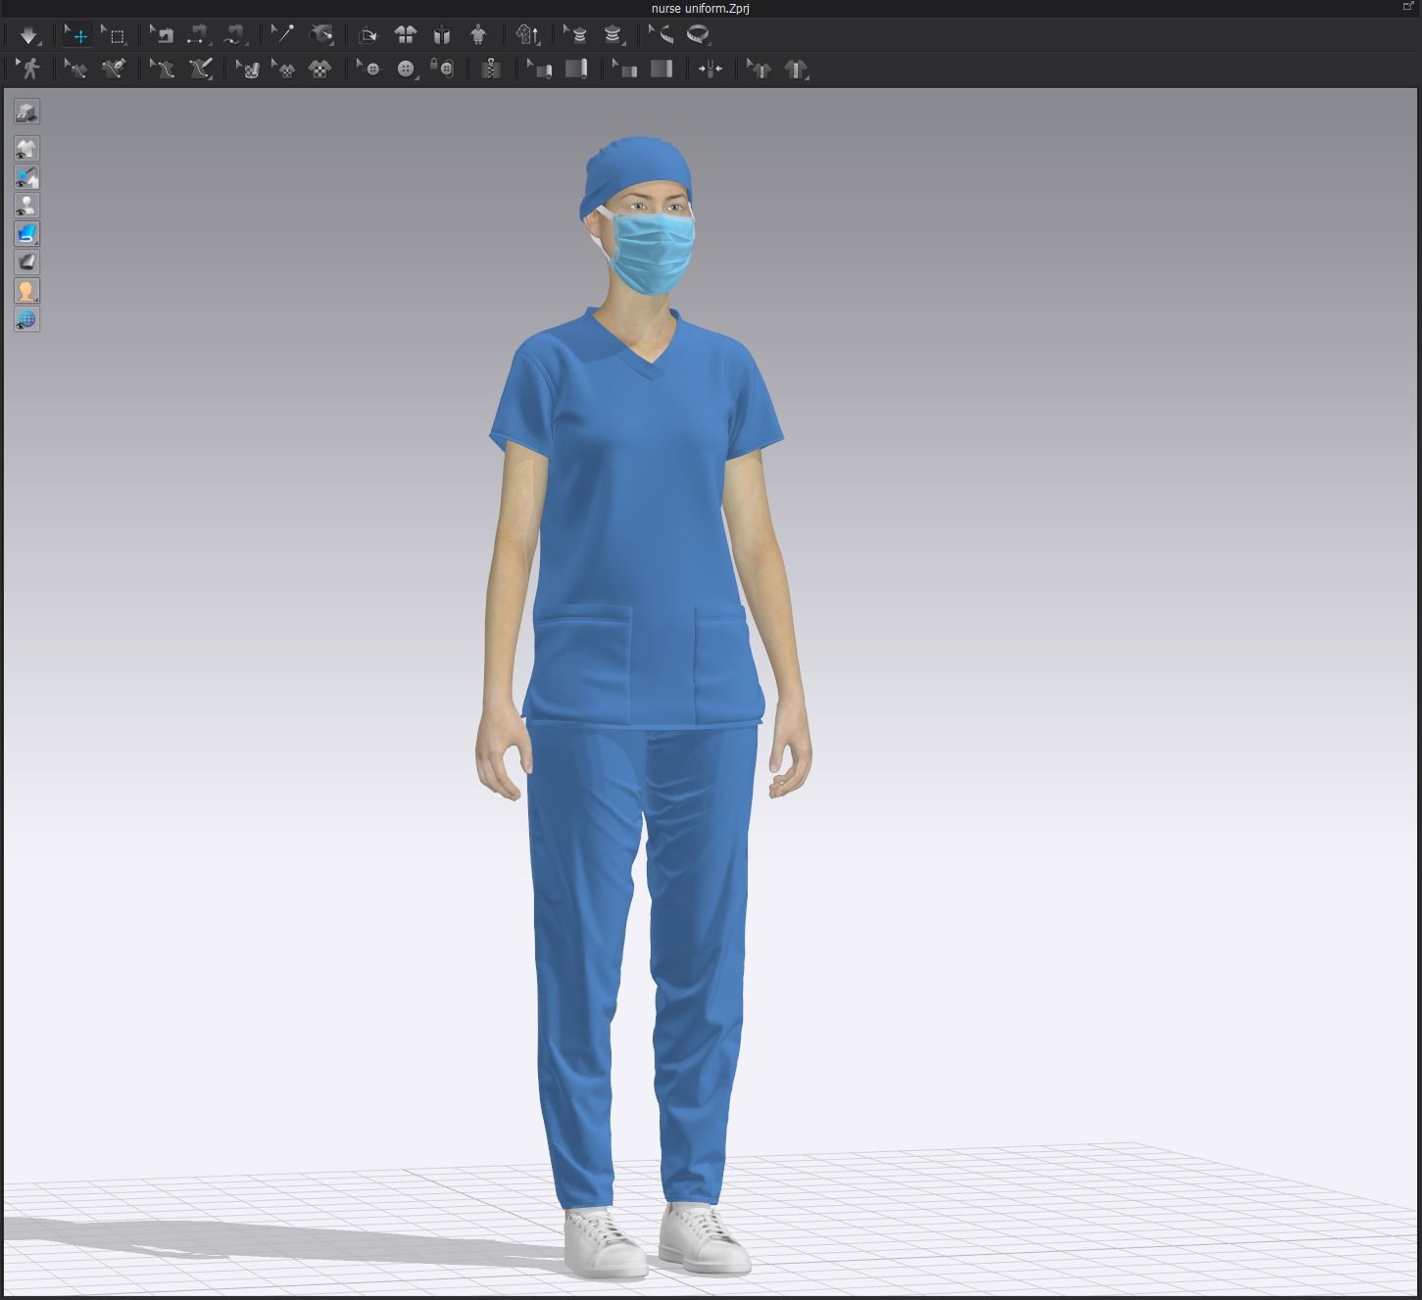Activate the Select/Move tool
The image size is (1422, 1300).
click(x=76, y=34)
